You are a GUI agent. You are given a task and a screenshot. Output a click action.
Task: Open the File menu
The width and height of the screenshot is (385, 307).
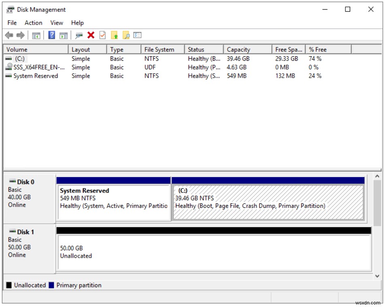[12, 23]
